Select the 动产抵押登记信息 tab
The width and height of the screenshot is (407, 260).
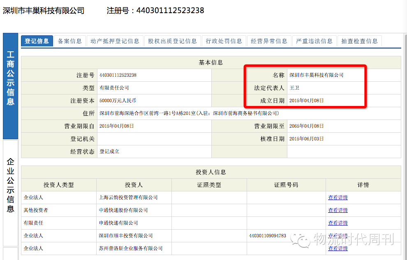click(x=115, y=41)
